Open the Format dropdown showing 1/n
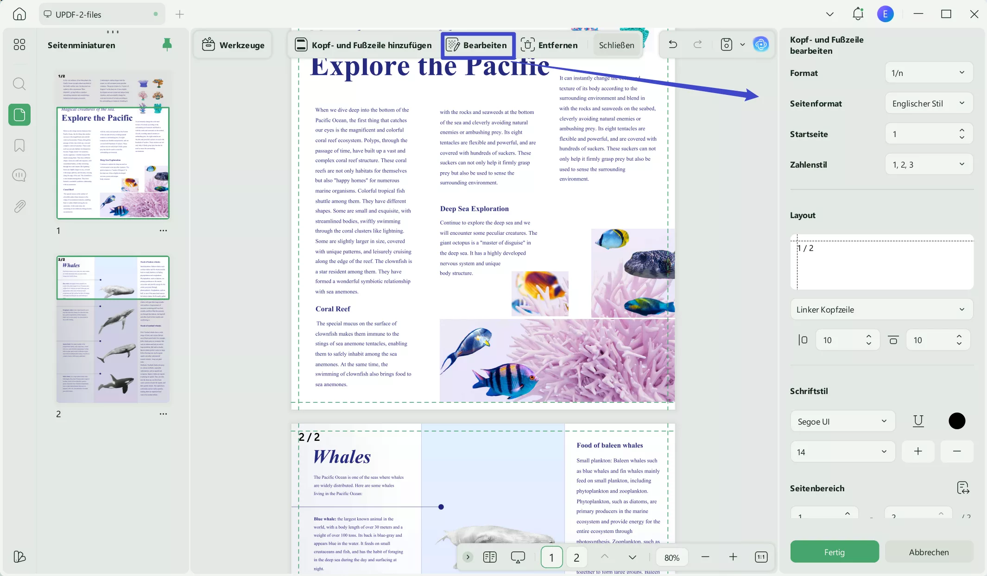Viewport: 987px width, 576px height. pos(928,73)
